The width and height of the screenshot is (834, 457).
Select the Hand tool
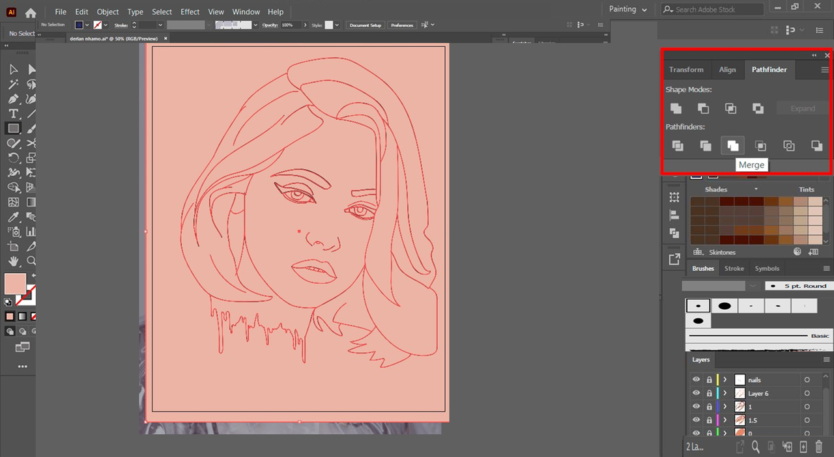point(13,261)
